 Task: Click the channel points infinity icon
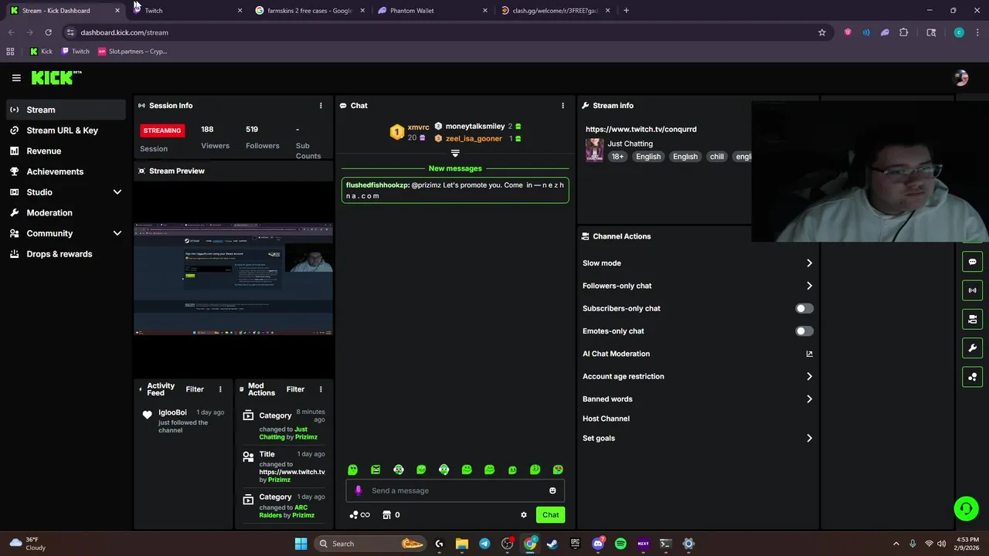359,515
